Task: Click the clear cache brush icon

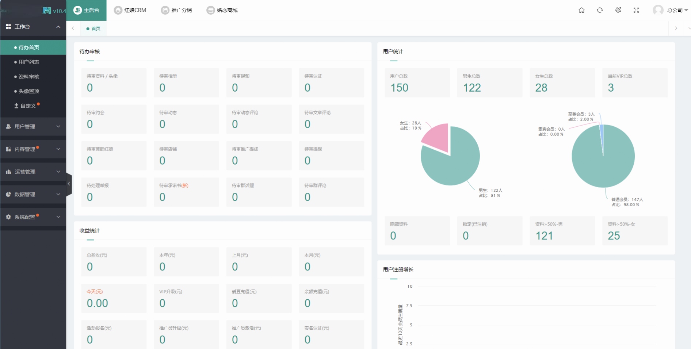Action: [618, 10]
